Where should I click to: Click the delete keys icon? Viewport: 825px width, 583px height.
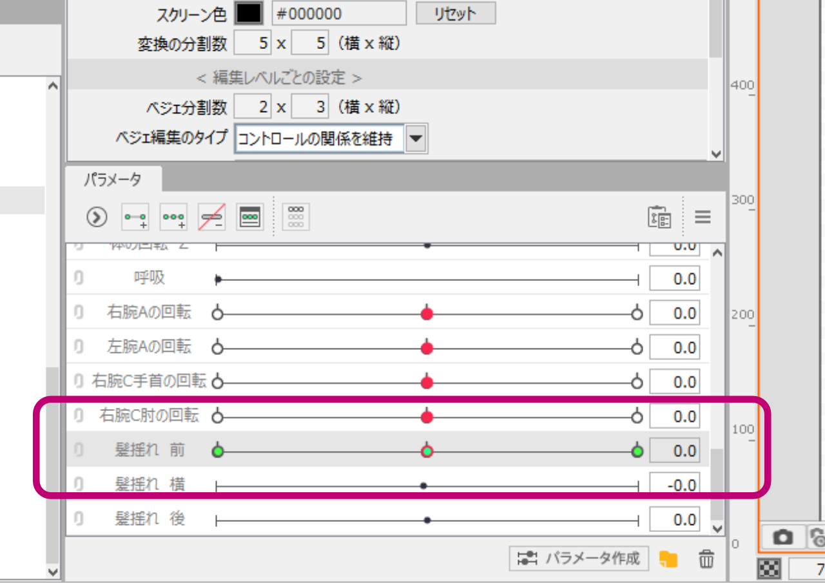tap(211, 218)
